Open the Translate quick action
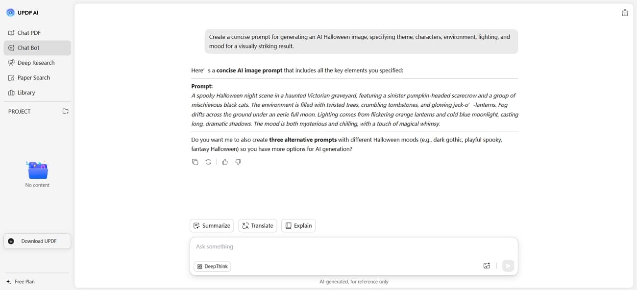This screenshot has width=637, height=290. point(258,225)
